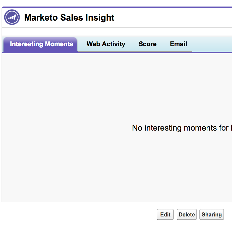
Task: Select the Interesting Moments tab
Action: pos(41,44)
